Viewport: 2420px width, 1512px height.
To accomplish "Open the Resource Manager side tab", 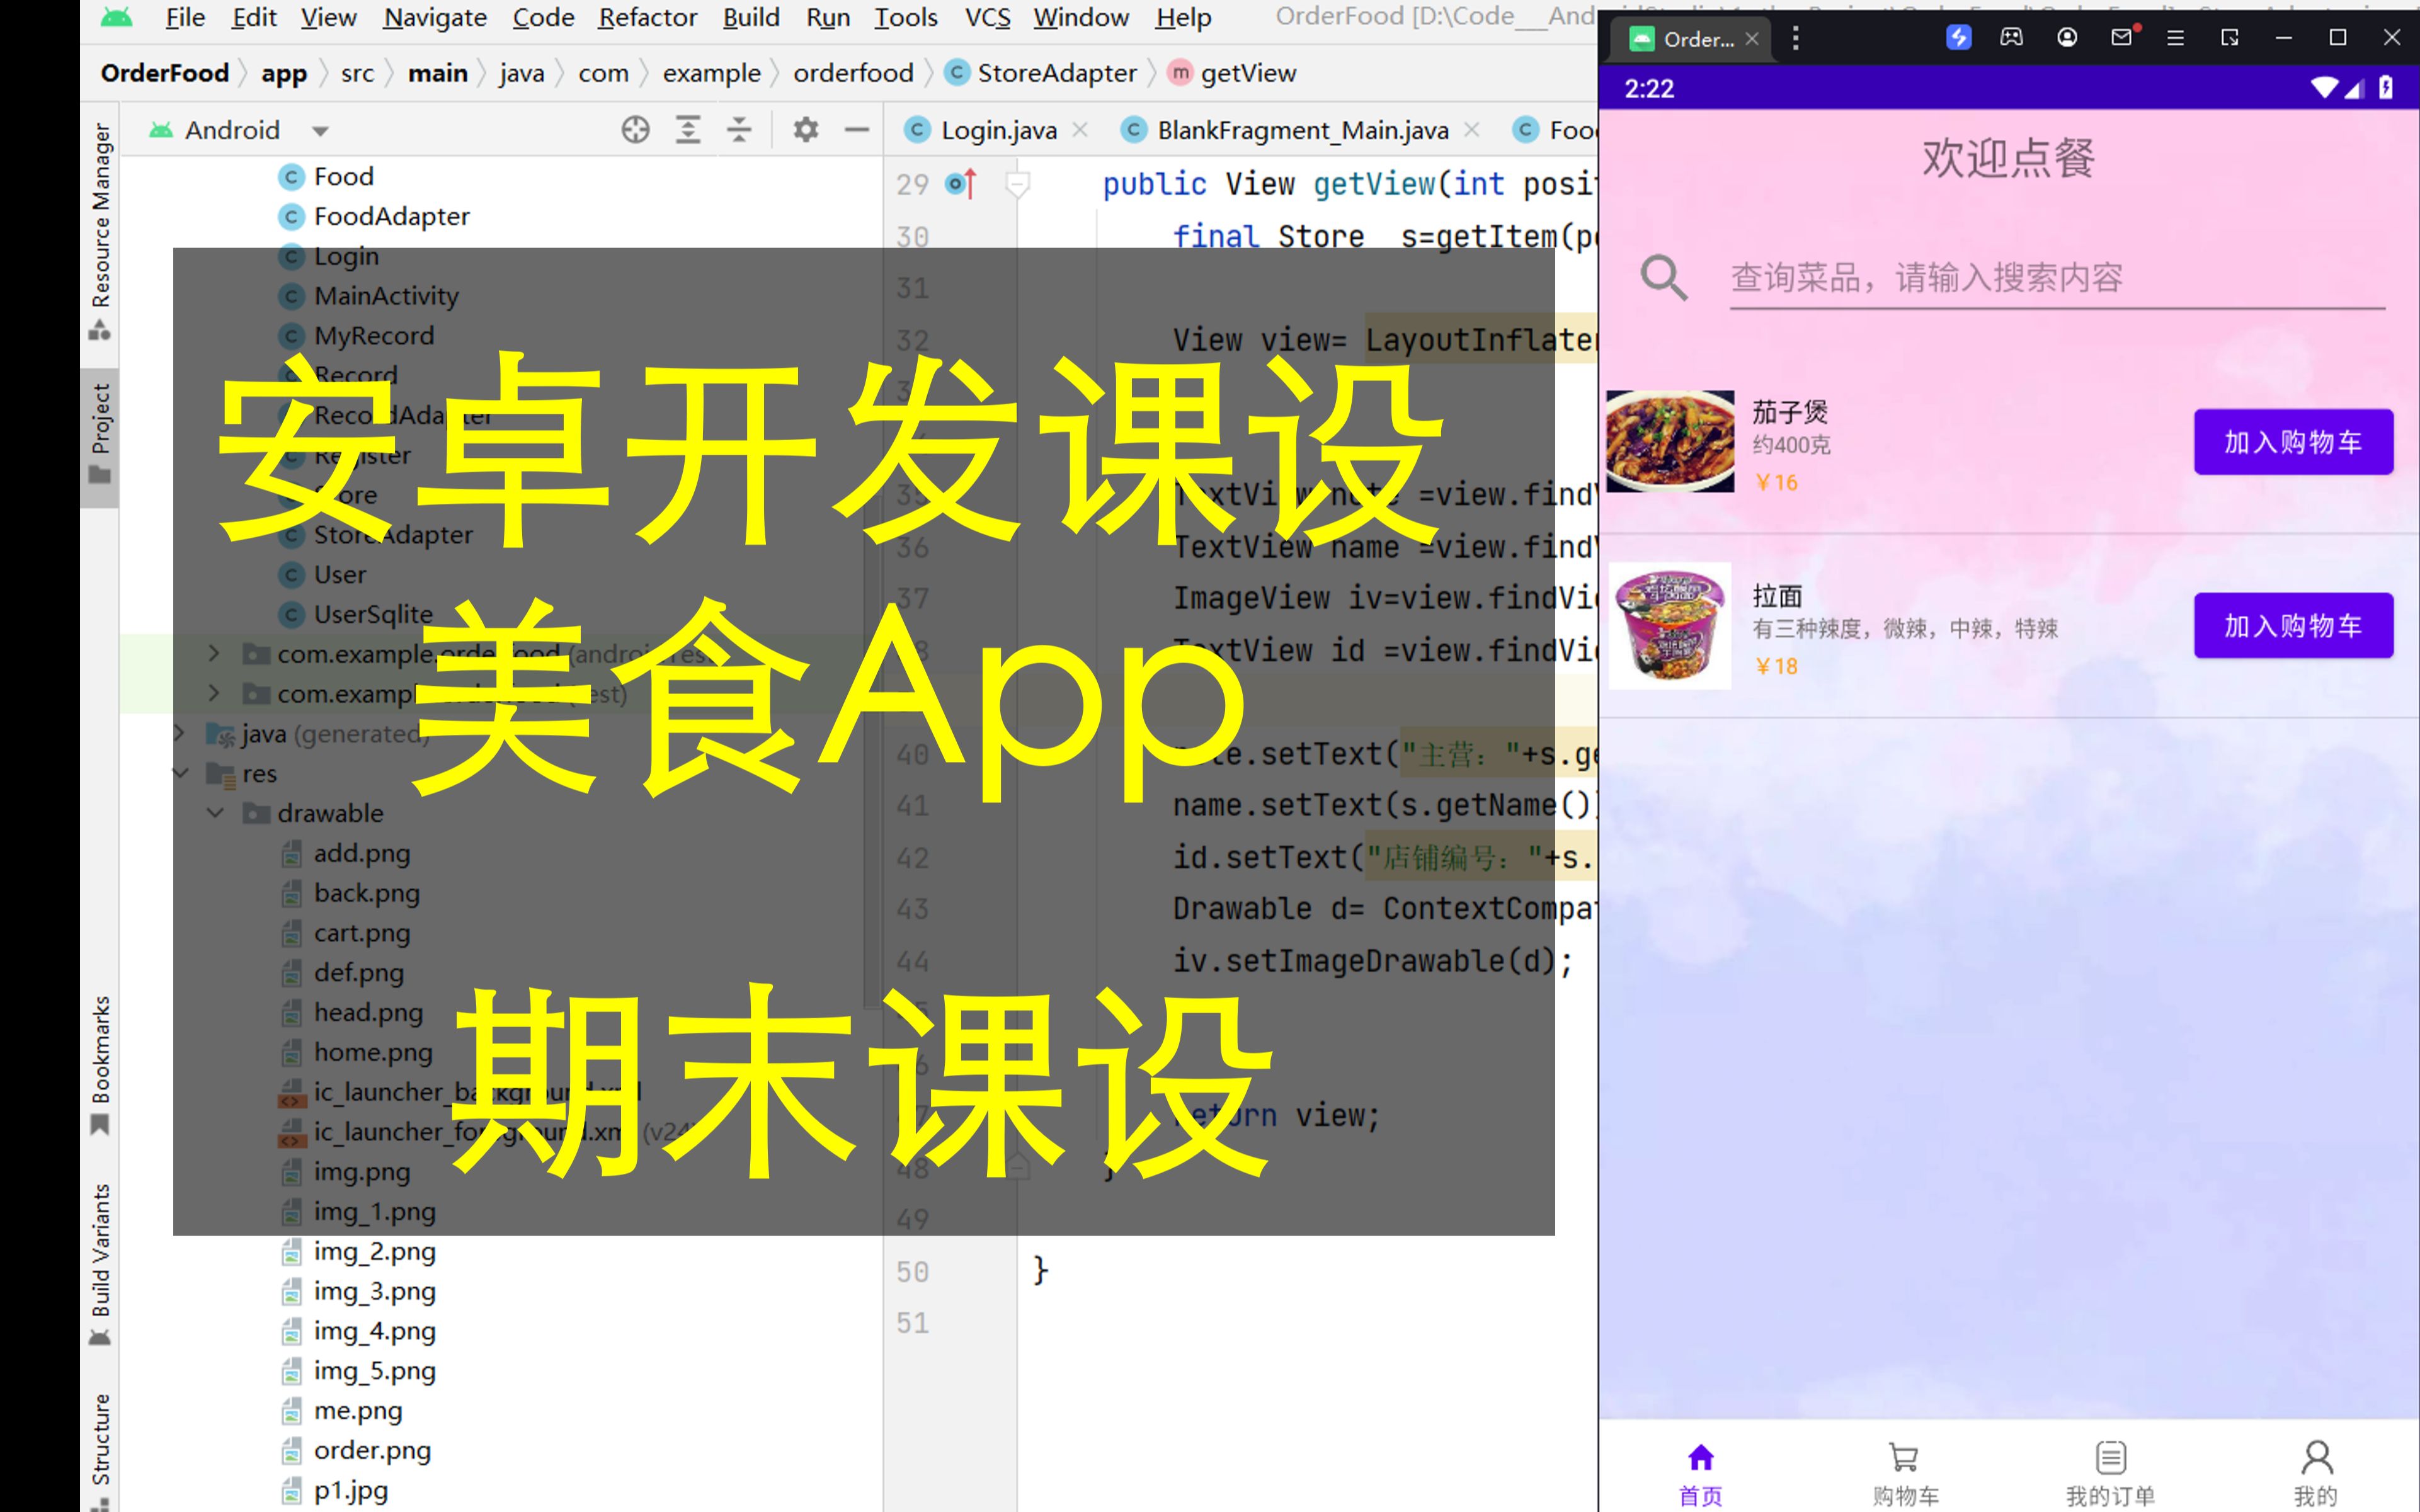I will pos(100,231).
